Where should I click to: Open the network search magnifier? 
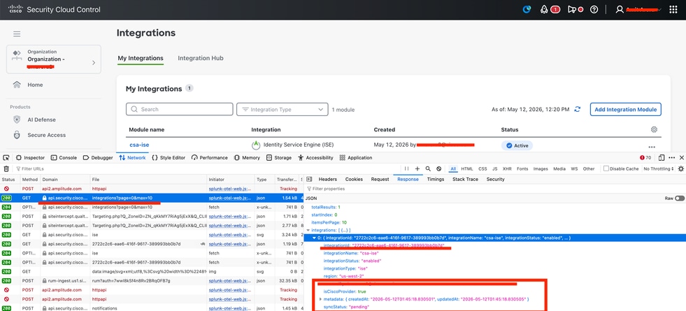pos(428,168)
